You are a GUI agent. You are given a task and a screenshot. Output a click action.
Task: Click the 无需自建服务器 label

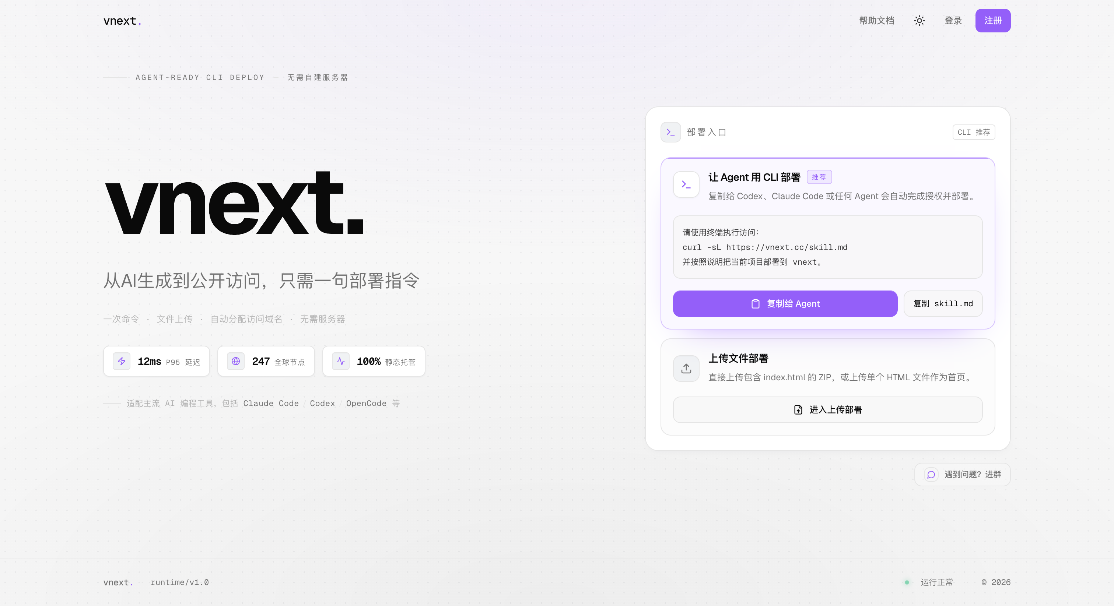pos(318,77)
